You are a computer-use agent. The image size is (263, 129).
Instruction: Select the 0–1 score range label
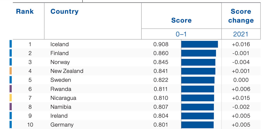[181, 34]
